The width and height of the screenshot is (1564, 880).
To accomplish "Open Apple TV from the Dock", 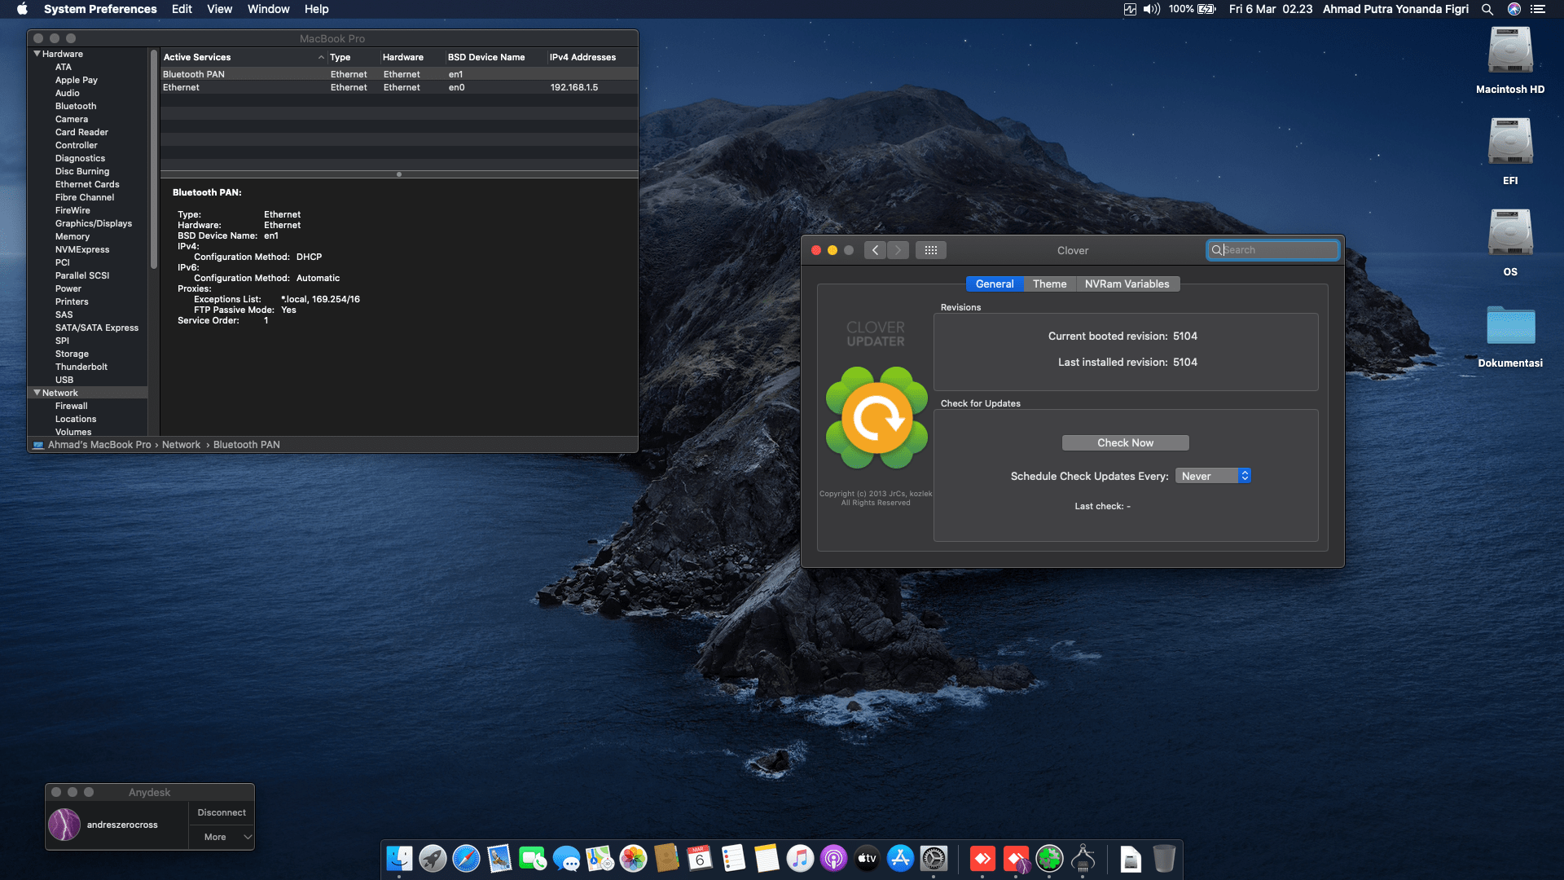I will [867, 858].
